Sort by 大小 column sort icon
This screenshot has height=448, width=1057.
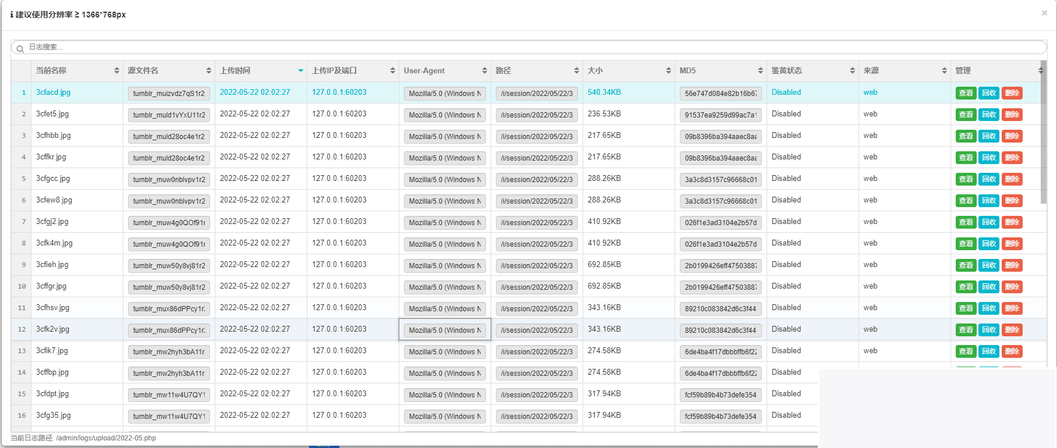click(x=668, y=70)
